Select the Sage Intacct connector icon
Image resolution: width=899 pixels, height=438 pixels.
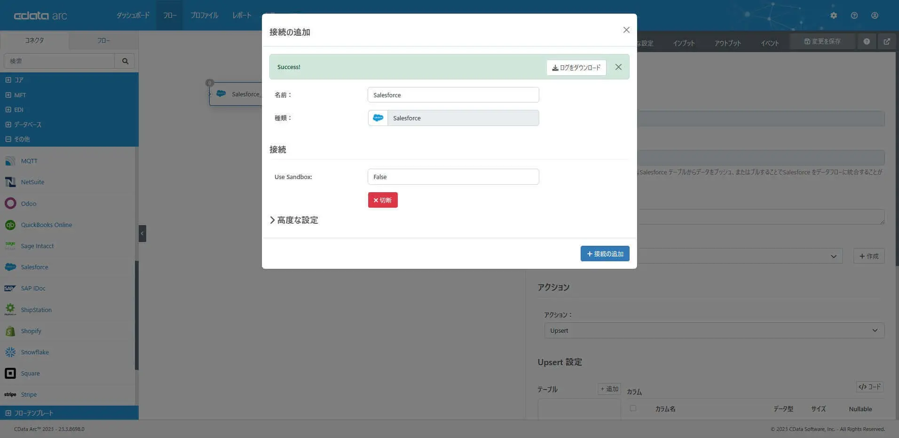(x=10, y=246)
